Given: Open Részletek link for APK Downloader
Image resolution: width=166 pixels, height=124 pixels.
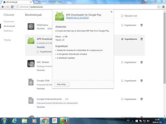Looking at the screenshot, I should (41, 47).
